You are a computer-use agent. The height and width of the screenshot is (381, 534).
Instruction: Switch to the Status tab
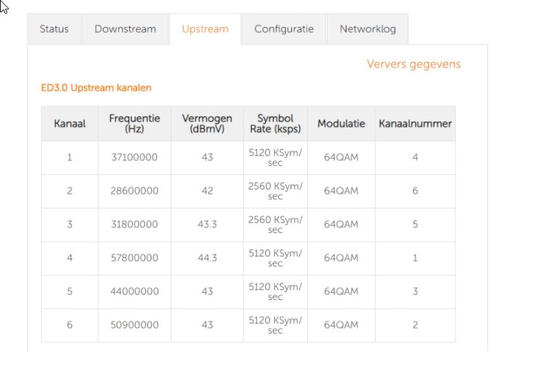(x=54, y=29)
